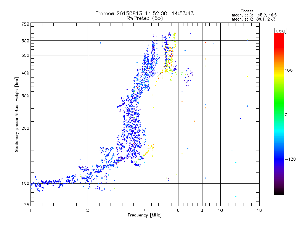Click the 'Phases' header label
Screen dimensions: 305x229
[x=247, y=11]
